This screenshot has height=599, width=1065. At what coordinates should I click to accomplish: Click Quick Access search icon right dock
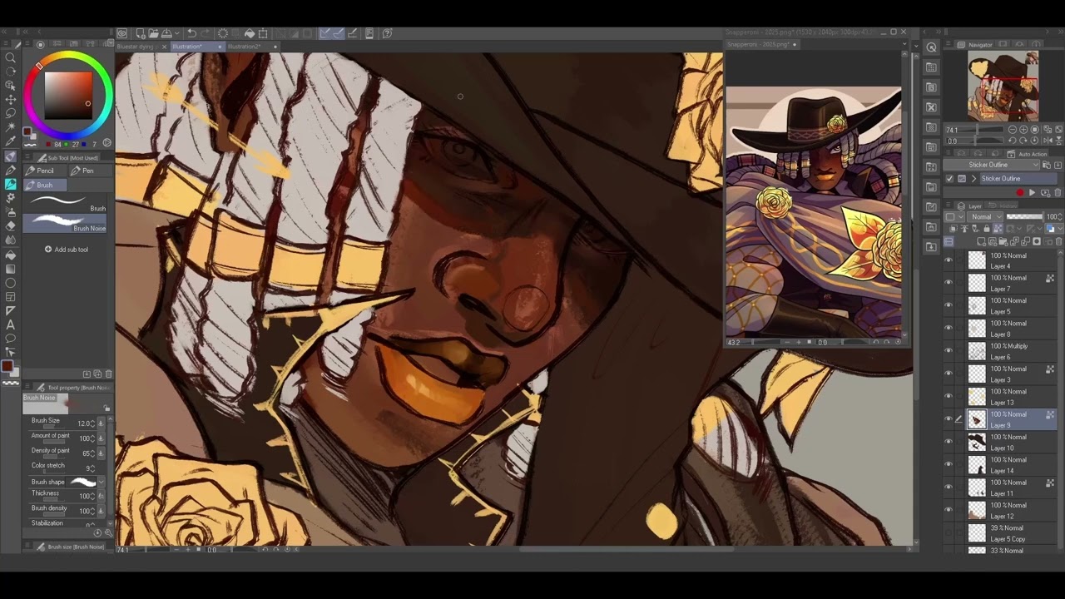[931, 47]
